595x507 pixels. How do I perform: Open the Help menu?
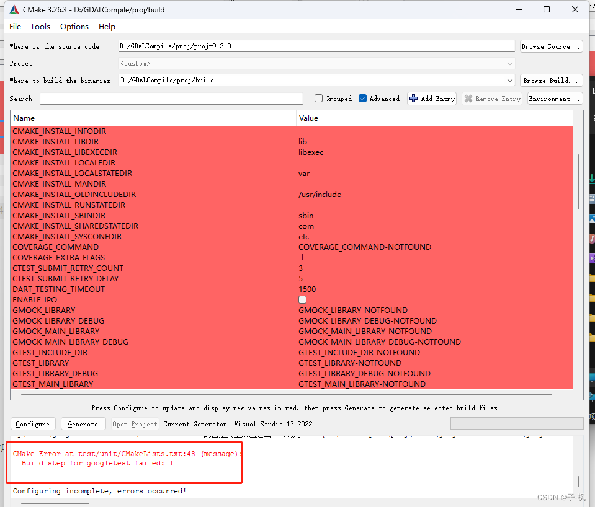coord(106,26)
